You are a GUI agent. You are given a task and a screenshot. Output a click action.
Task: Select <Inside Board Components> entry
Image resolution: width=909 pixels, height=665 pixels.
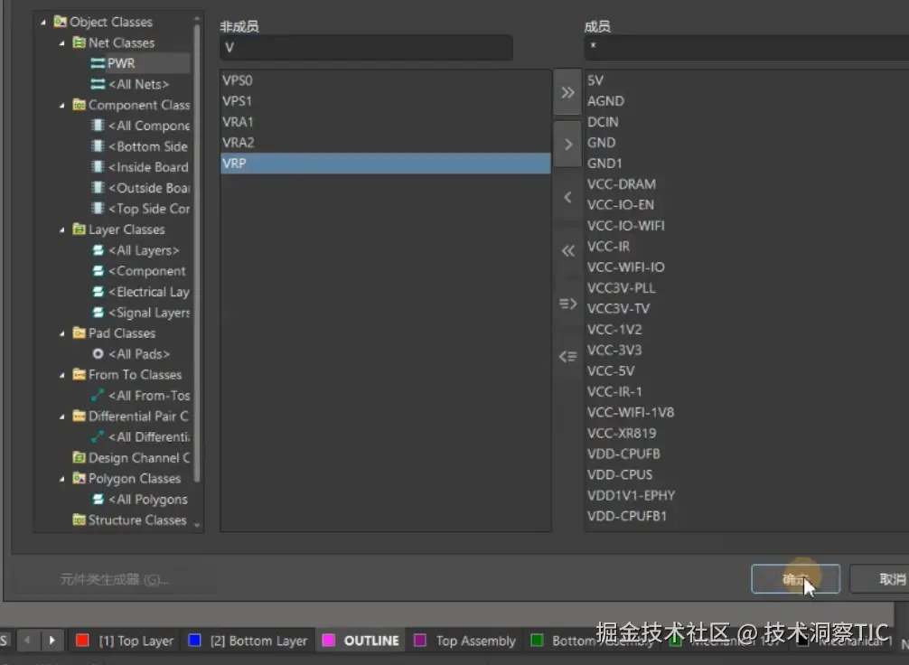point(148,167)
